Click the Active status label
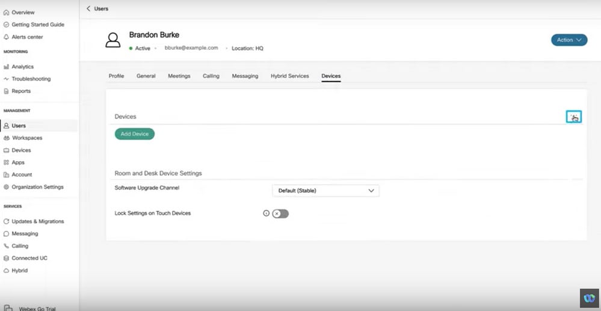 pyautogui.click(x=143, y=49)
